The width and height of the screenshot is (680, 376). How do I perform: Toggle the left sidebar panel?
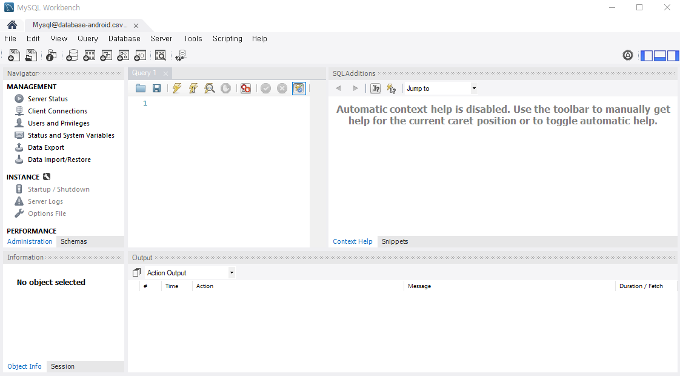pos(647,56)
